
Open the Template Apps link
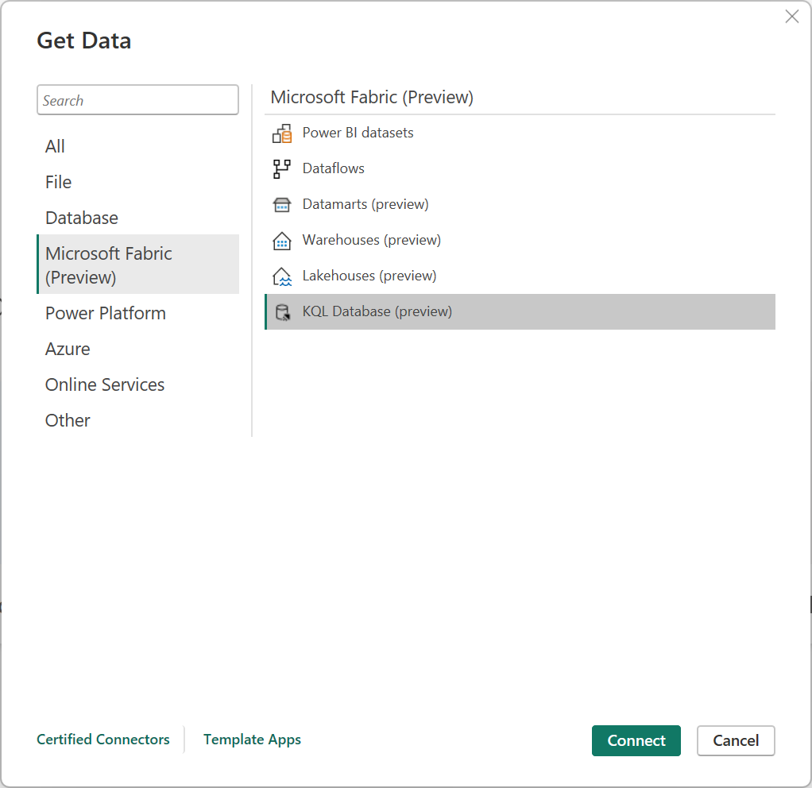[252, 740]
